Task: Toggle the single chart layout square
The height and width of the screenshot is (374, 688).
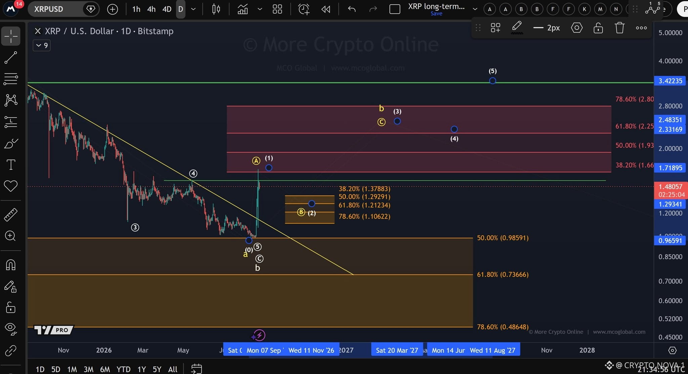Action: tap(395, 9)
